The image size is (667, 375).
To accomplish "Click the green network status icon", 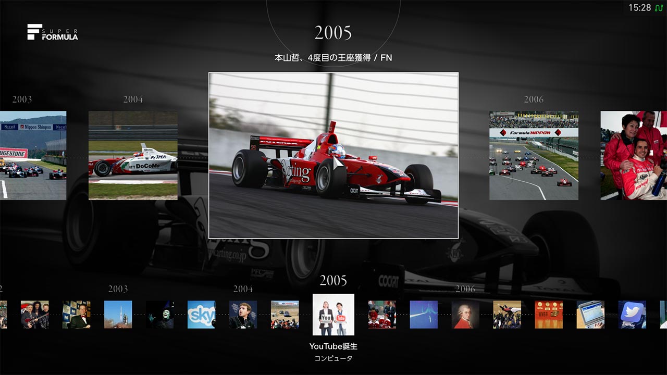I will (x=658, y=8).
